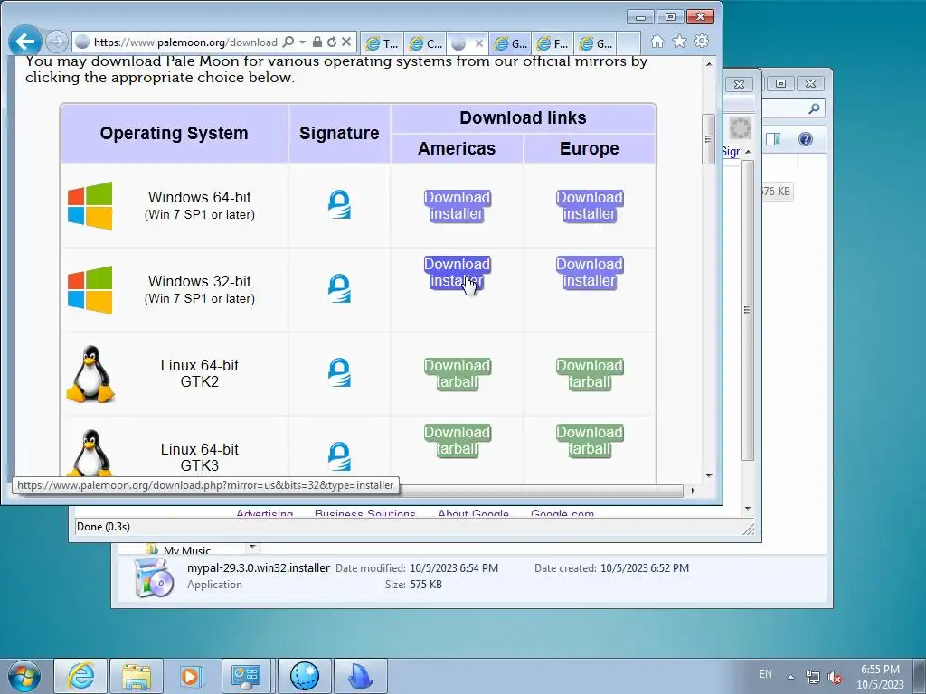This screenshot has width=926, height=694.
Task: Open the Home icon in the toolbar
Action: click(x=657, y=42)
